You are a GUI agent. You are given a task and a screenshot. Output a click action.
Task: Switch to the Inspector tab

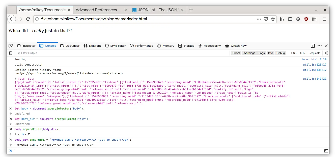[26, 46]
